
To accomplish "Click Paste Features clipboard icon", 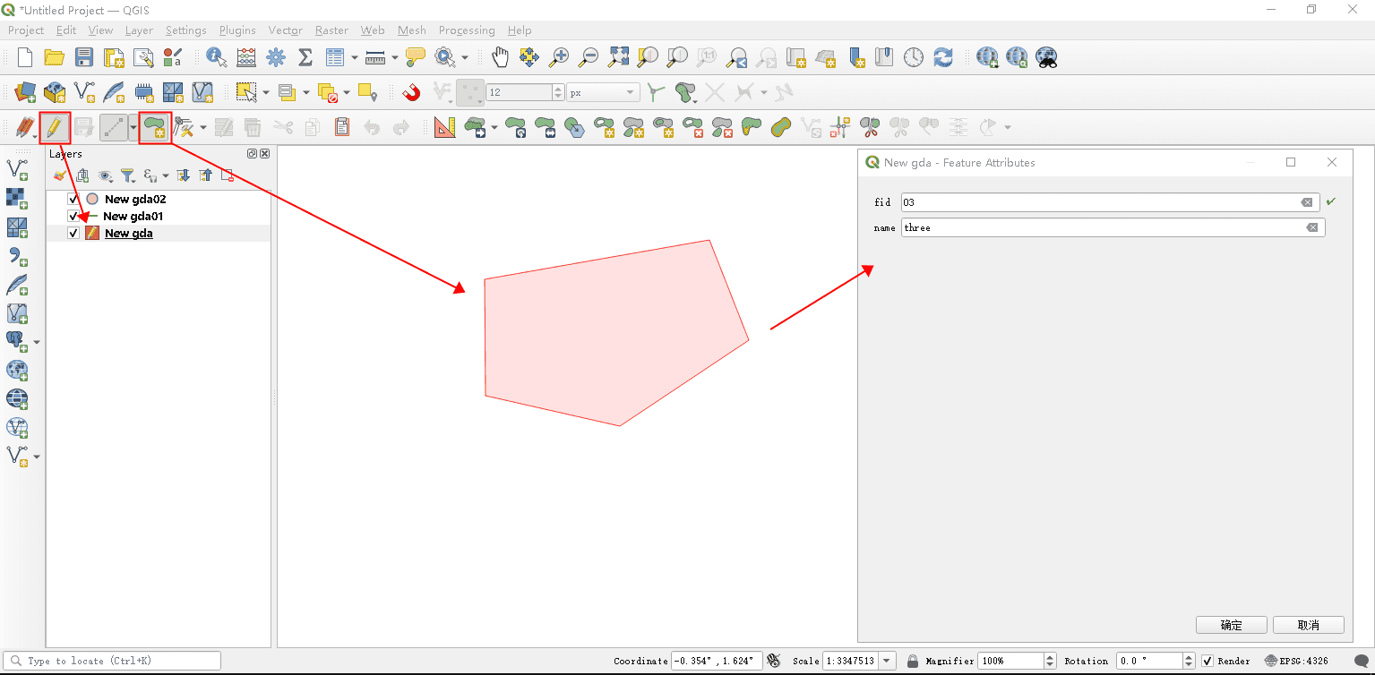I will click(x=342, y=127).
